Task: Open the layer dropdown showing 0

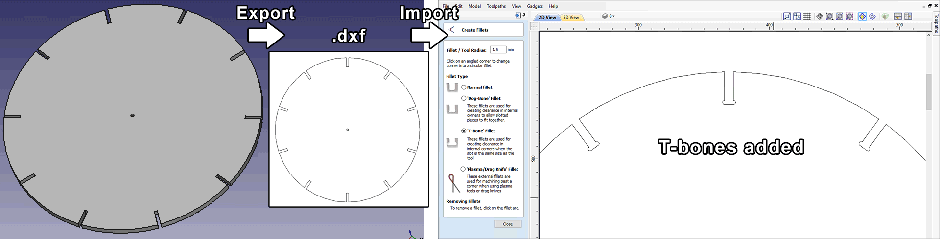Action: [x=608, y=16]
